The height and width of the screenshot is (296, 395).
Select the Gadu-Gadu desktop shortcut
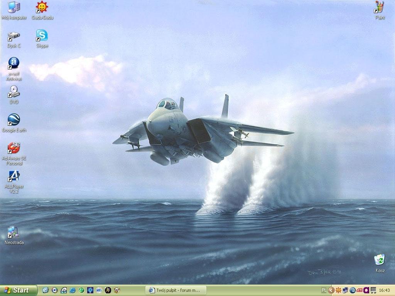click(x=42, y=10)
